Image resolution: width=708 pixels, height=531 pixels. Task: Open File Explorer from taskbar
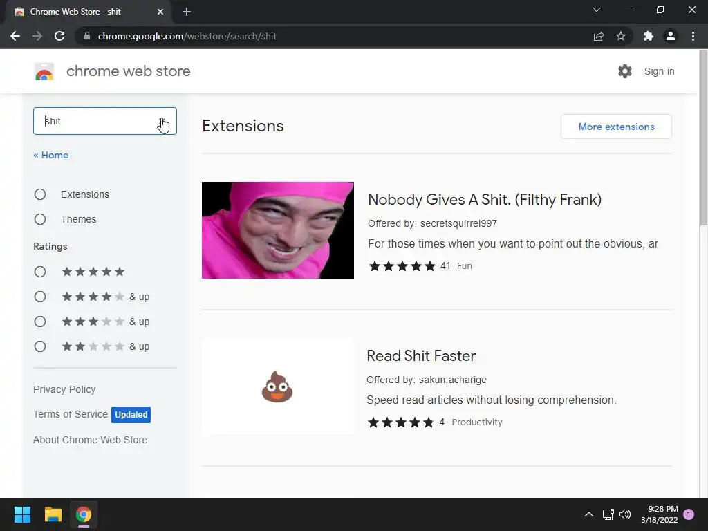click(x=53, y=514)
